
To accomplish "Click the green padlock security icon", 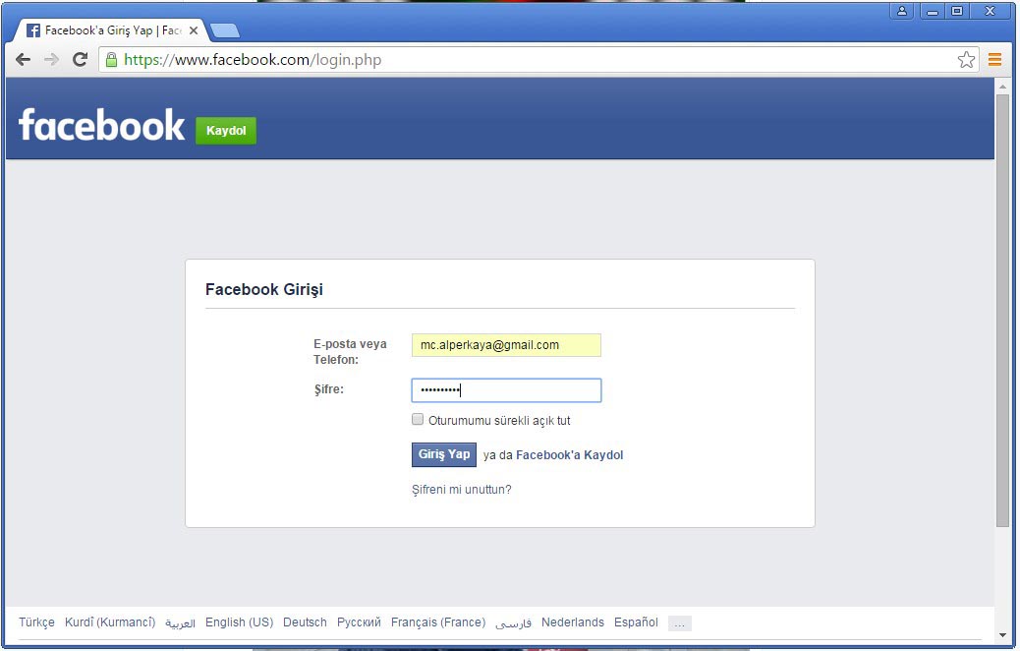I will (x=111, y=60).
